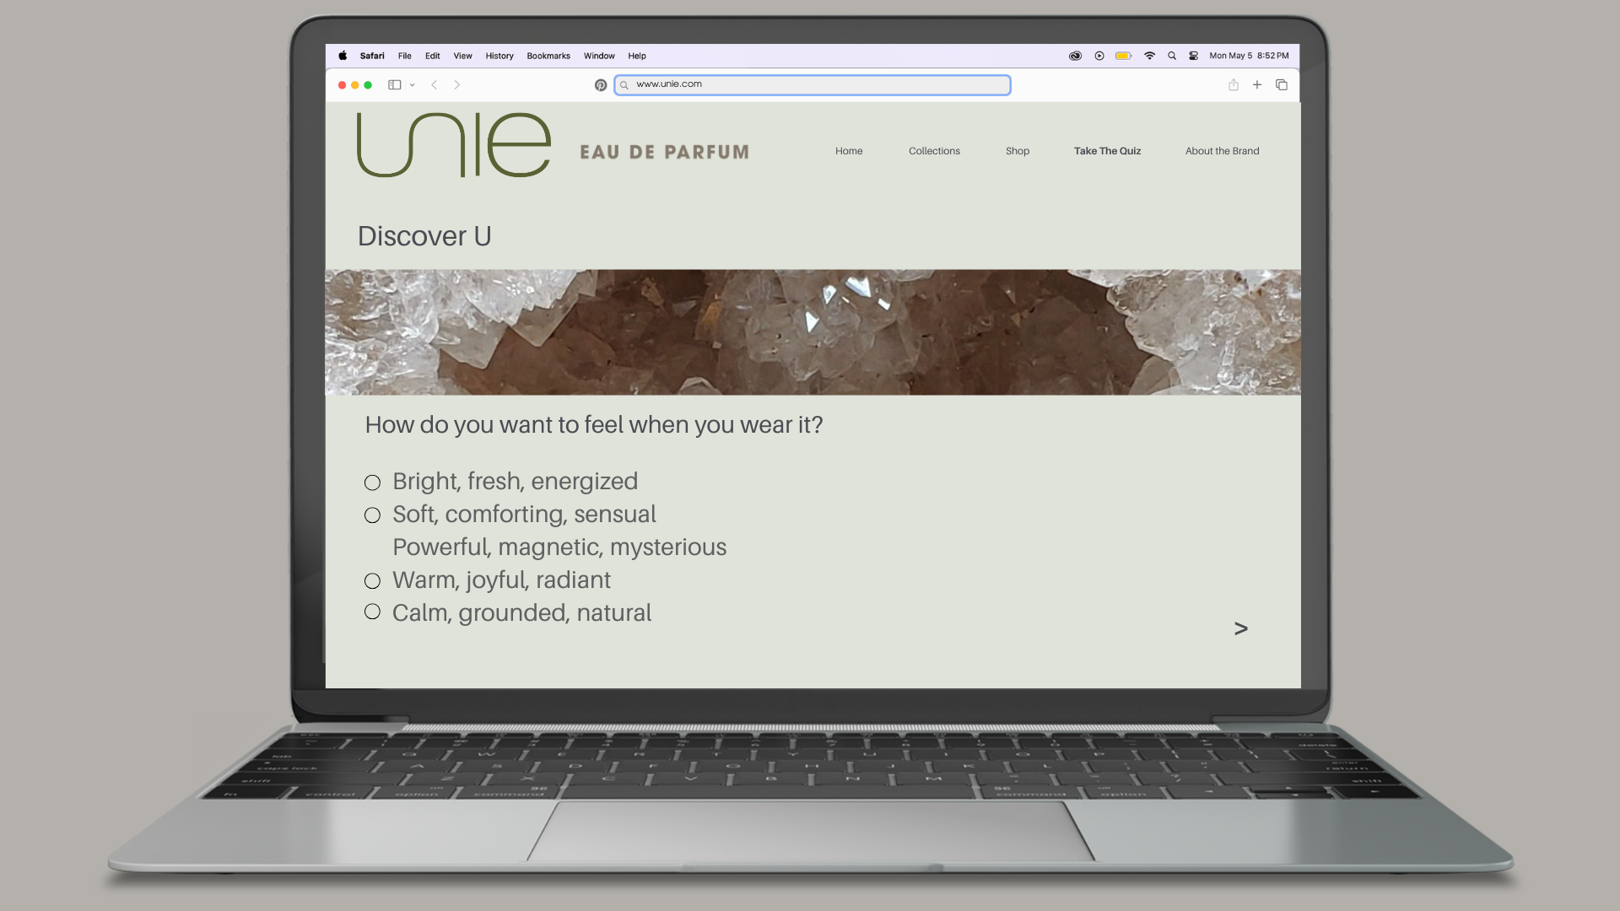Click the 'Discover U' heading
Image resolution: width=1620 pixels, height=911 pixels.
[424, 236]
